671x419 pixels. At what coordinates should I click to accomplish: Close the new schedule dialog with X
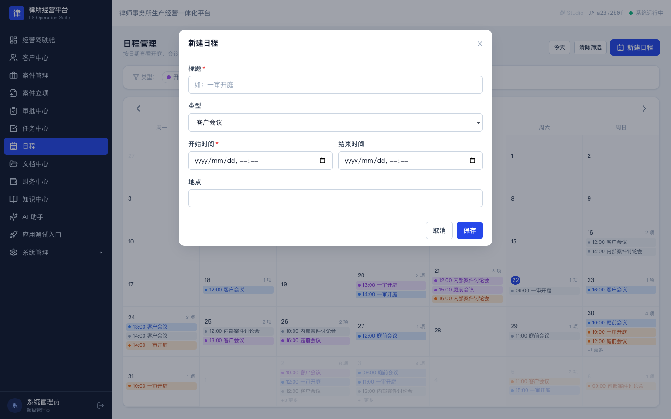tap(480, 44)
